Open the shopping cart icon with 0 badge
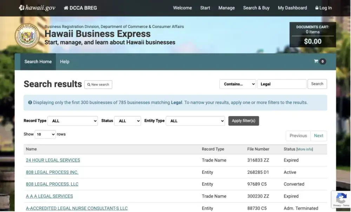Screen dimensions: 351x212 [x=320, y=61]
